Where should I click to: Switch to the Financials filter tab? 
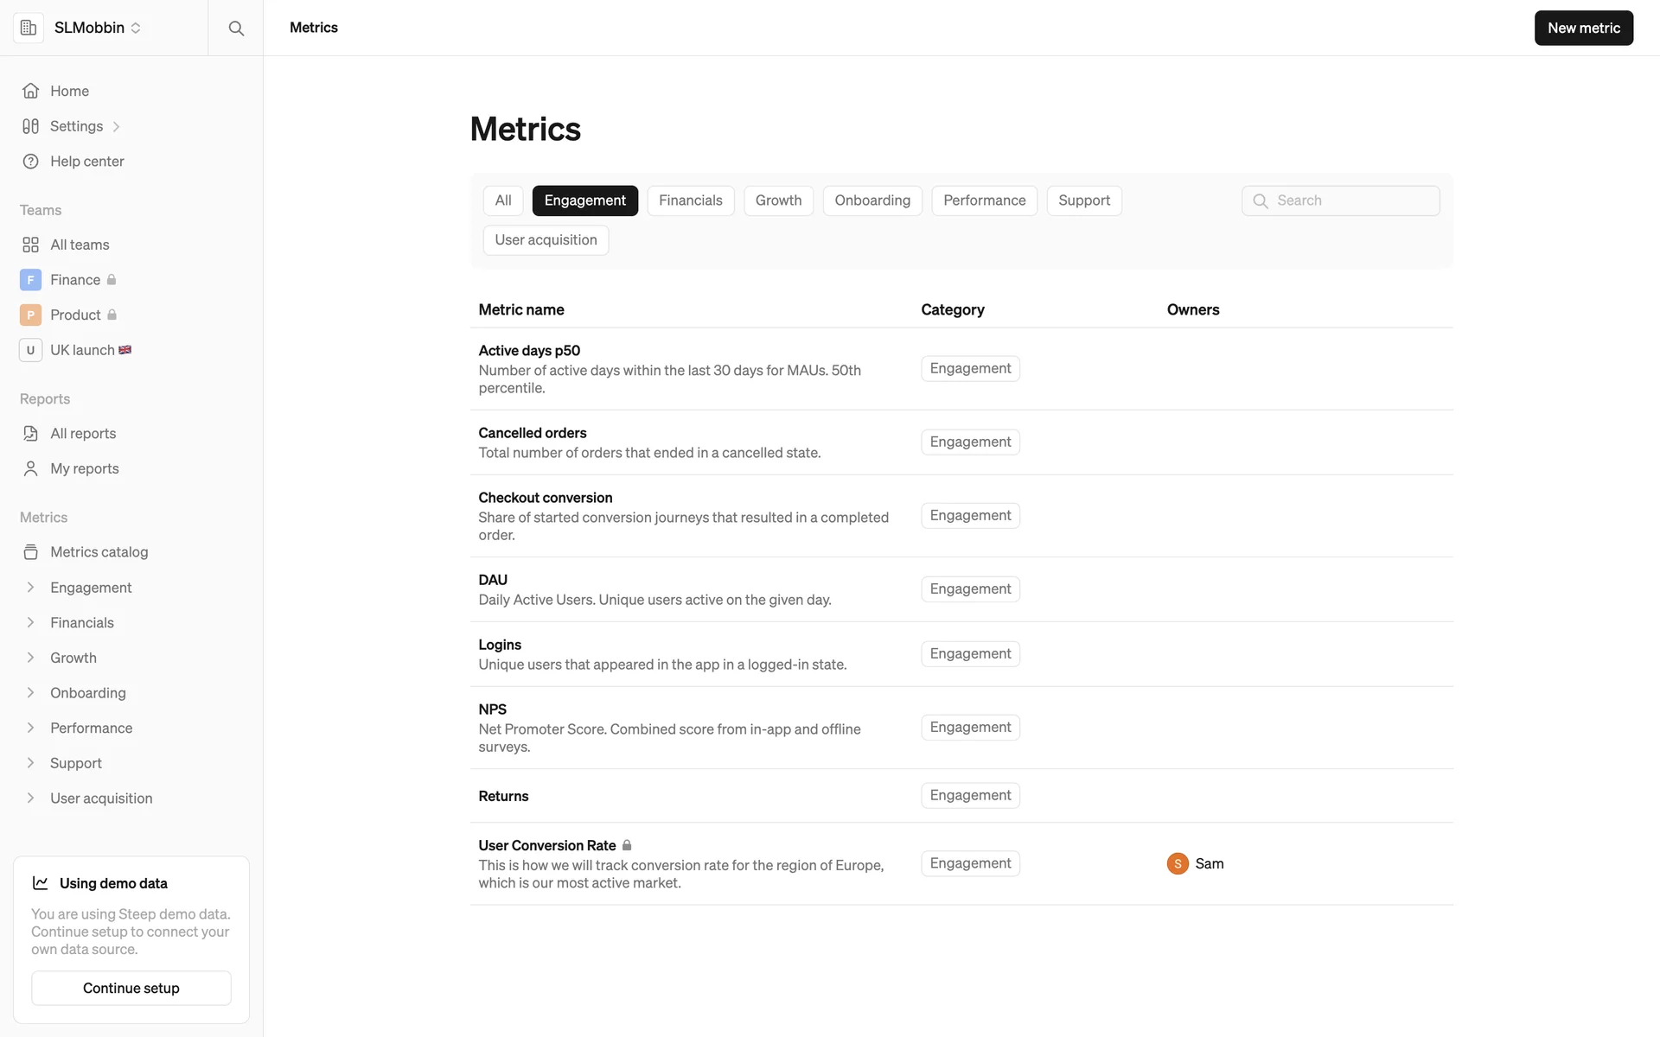point(690,200)
